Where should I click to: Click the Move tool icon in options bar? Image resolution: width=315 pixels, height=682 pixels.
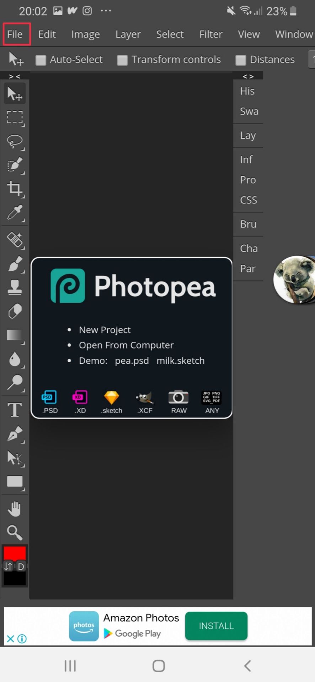[x=16, y=59]
